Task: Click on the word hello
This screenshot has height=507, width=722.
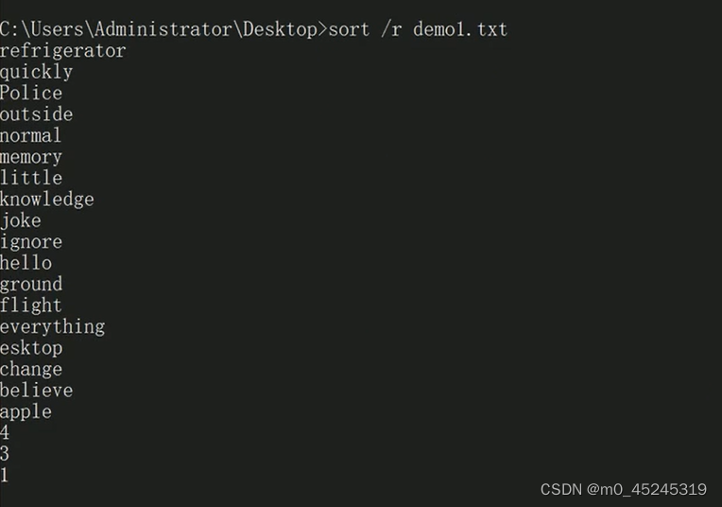Action: coord(26,263)
